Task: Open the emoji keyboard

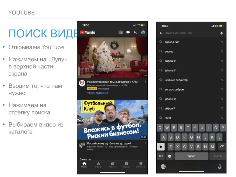Action: tap(170, 156)
